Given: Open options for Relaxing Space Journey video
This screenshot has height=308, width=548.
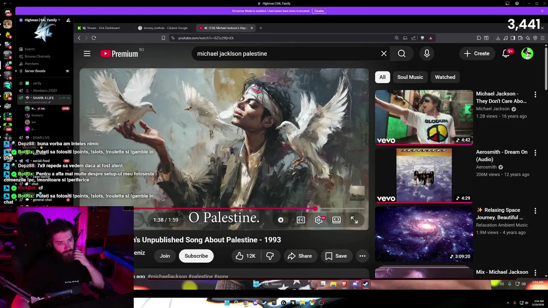Looking at the screenshot, I should tap(535, 211).
